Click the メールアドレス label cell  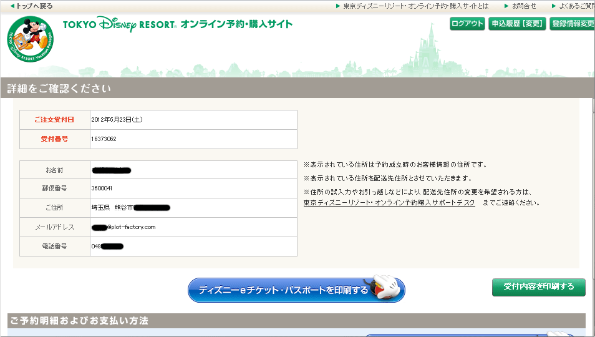(x=55, y=227)
